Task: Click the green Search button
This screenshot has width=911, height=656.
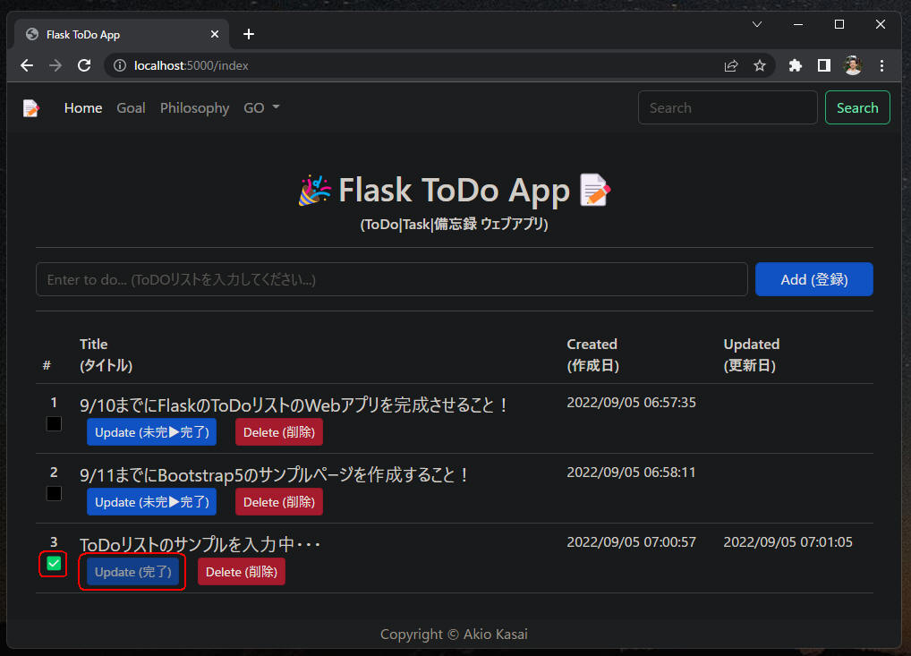Action: pos(857,107)
